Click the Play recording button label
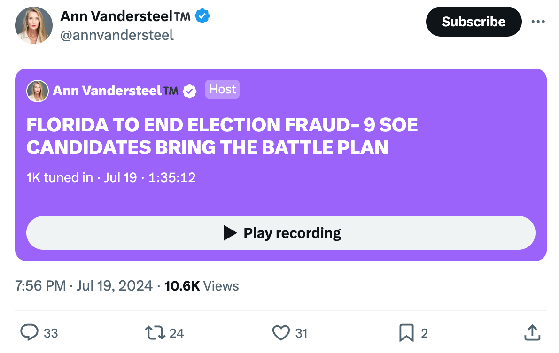The image size is (559, 353). tap(292, 233)
